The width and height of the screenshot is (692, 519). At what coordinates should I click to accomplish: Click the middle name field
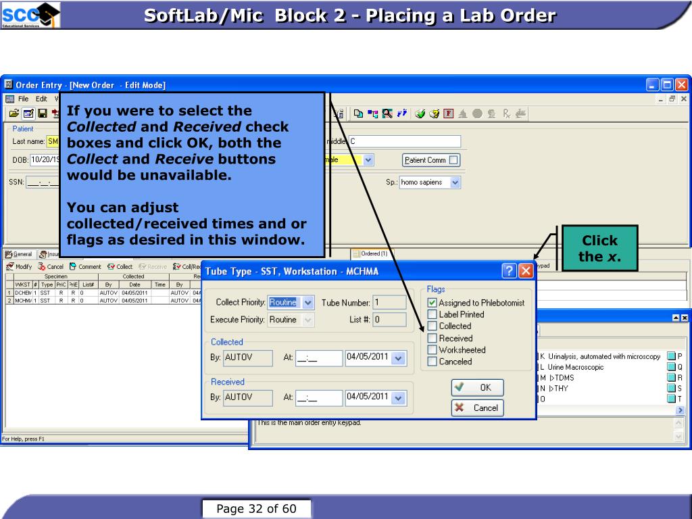point(405,141)
